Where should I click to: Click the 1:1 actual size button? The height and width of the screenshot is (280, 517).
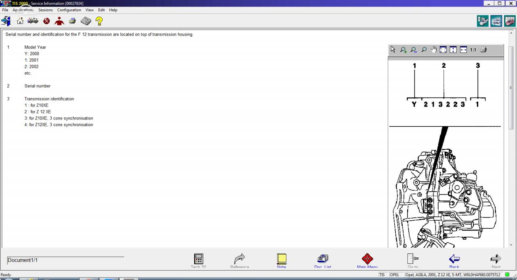[x=473, y=50]
